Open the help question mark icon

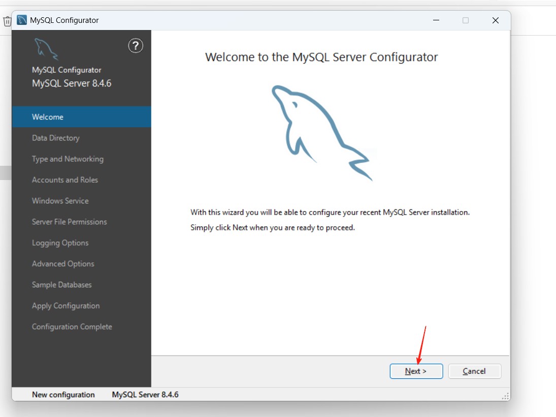tap(136, 46)
